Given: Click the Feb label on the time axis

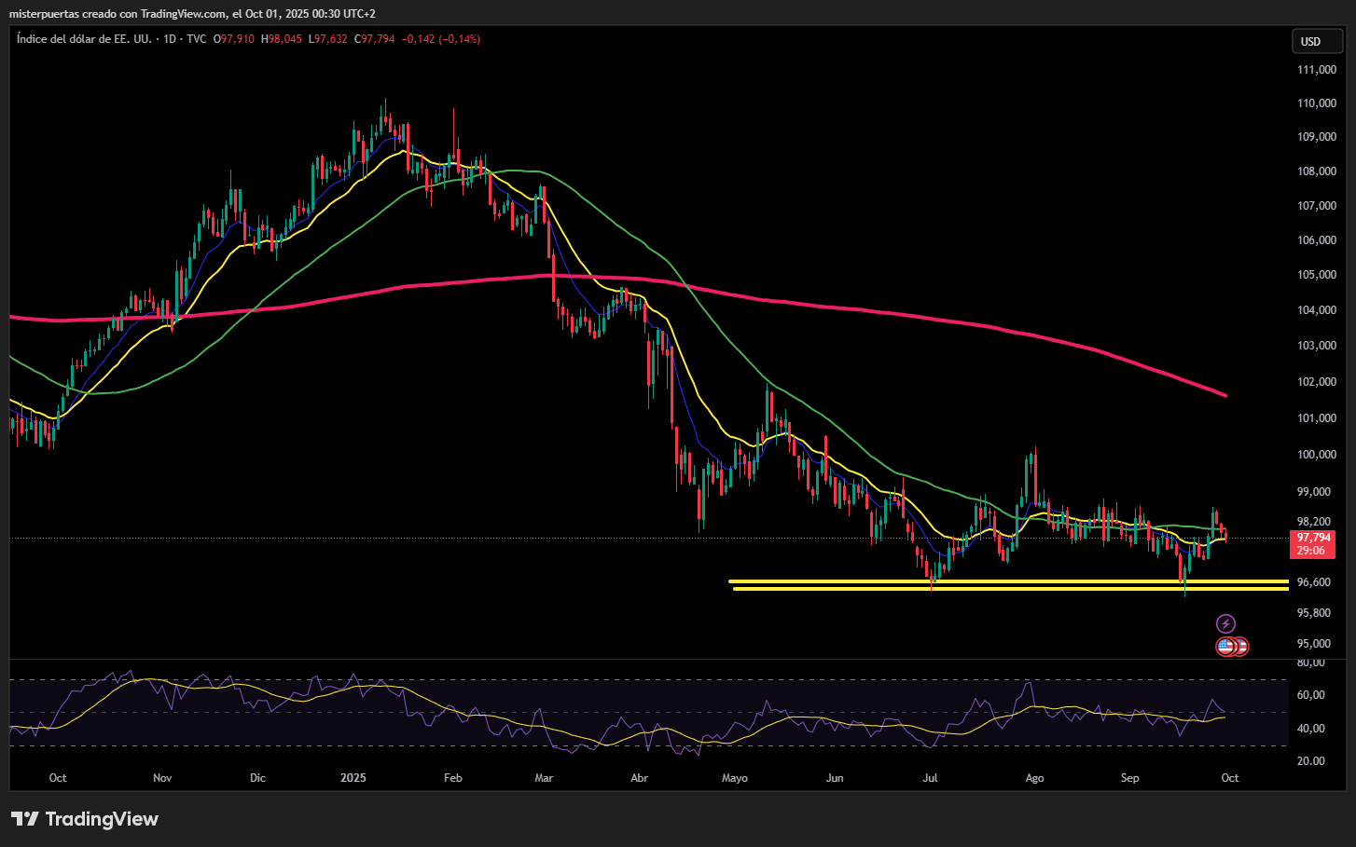Looking at the screenshot, I should (453, 778).
